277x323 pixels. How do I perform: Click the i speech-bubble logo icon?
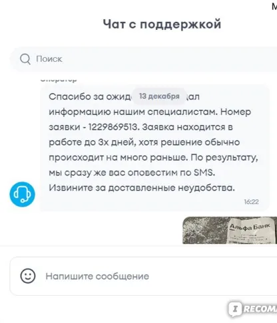235,309
